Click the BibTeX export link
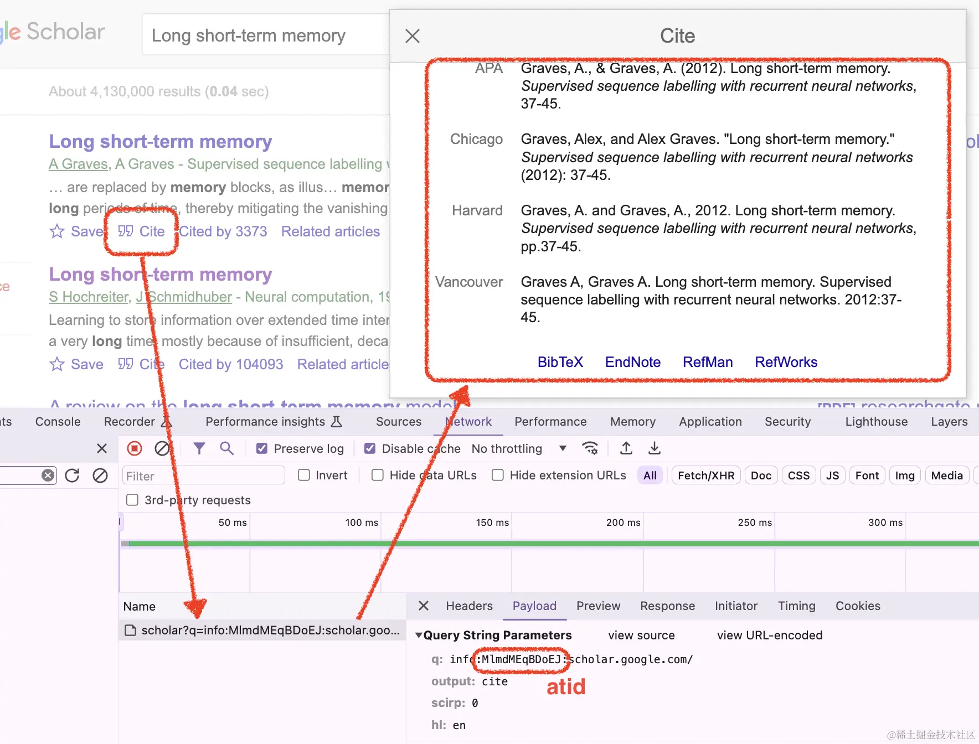Screen dimensions: 979x744 coord(560,362)
